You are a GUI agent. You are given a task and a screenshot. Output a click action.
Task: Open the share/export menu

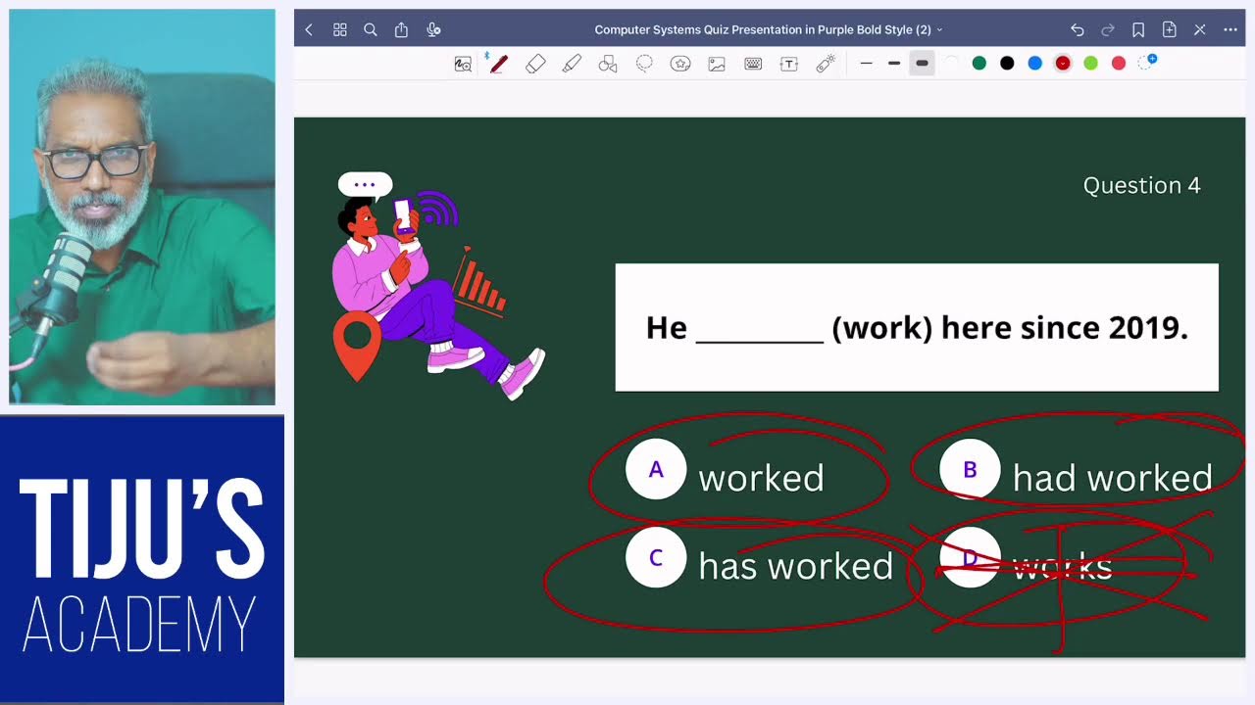(401, 29)
